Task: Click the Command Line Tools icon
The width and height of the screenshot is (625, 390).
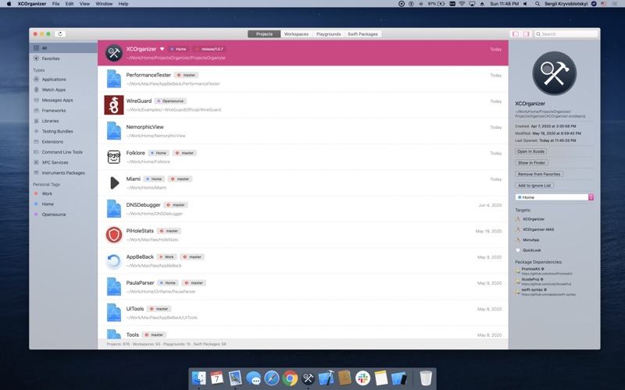Action: (36, 151)
